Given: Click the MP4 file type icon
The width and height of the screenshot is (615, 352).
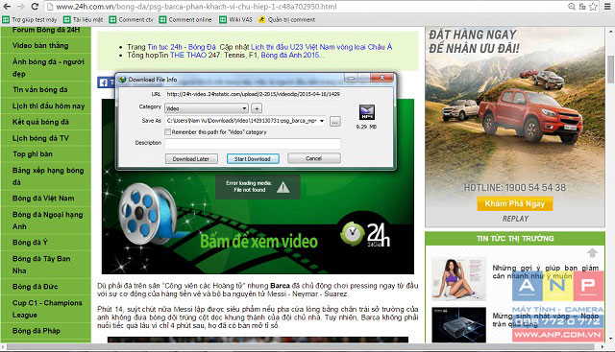Looking at the screenshot, I should 367,112.
